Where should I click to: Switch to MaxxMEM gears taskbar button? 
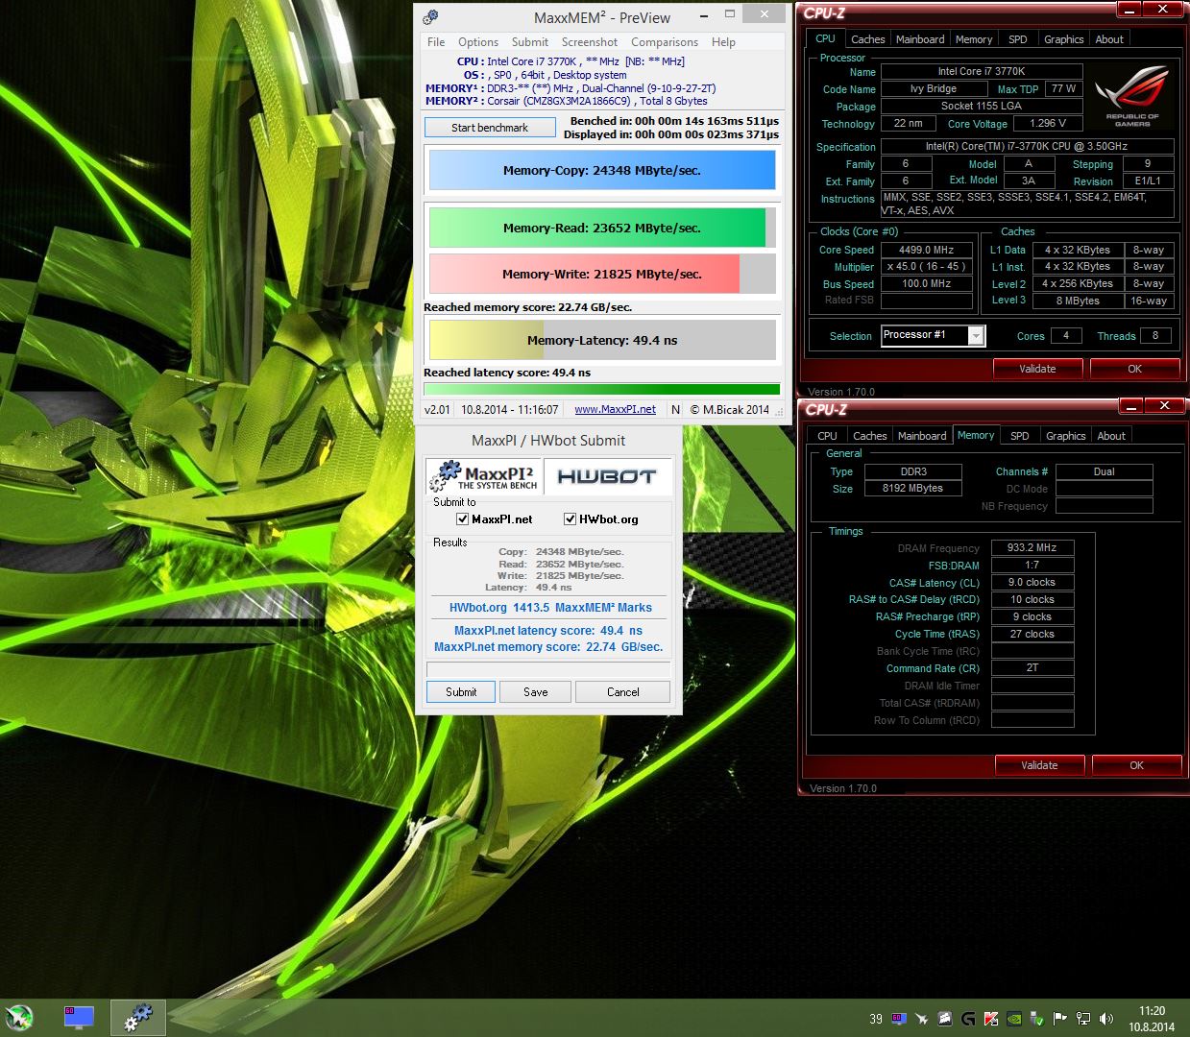[x=138, y=1018]
